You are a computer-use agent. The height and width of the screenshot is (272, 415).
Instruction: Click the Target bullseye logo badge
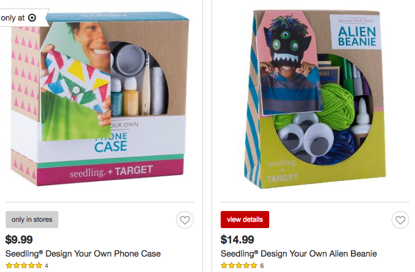coord(32,18)
